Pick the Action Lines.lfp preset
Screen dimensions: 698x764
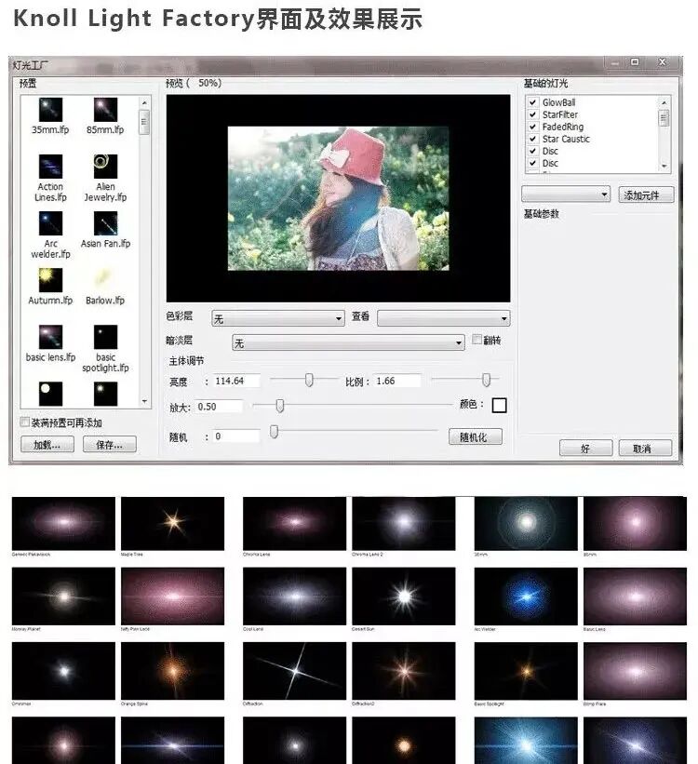[x=50, y=167]
